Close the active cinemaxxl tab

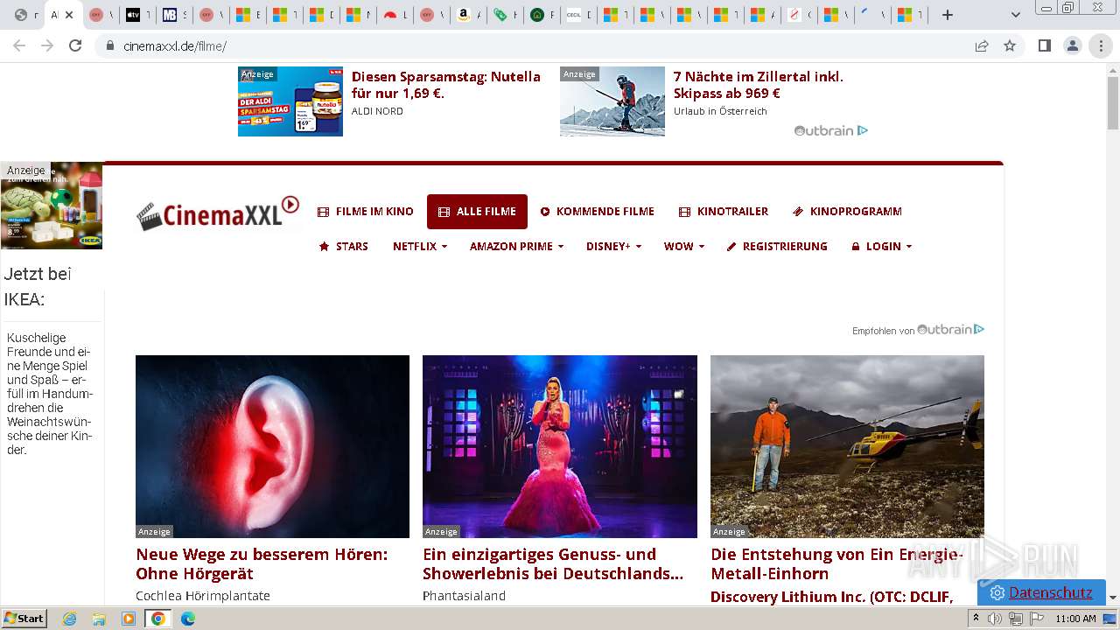[x=71, y=15]
